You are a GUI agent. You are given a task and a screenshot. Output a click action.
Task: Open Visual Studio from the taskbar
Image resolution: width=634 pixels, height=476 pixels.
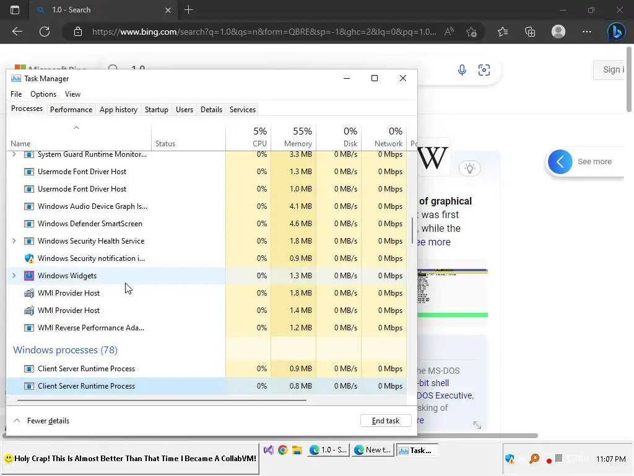pos(268,450)
